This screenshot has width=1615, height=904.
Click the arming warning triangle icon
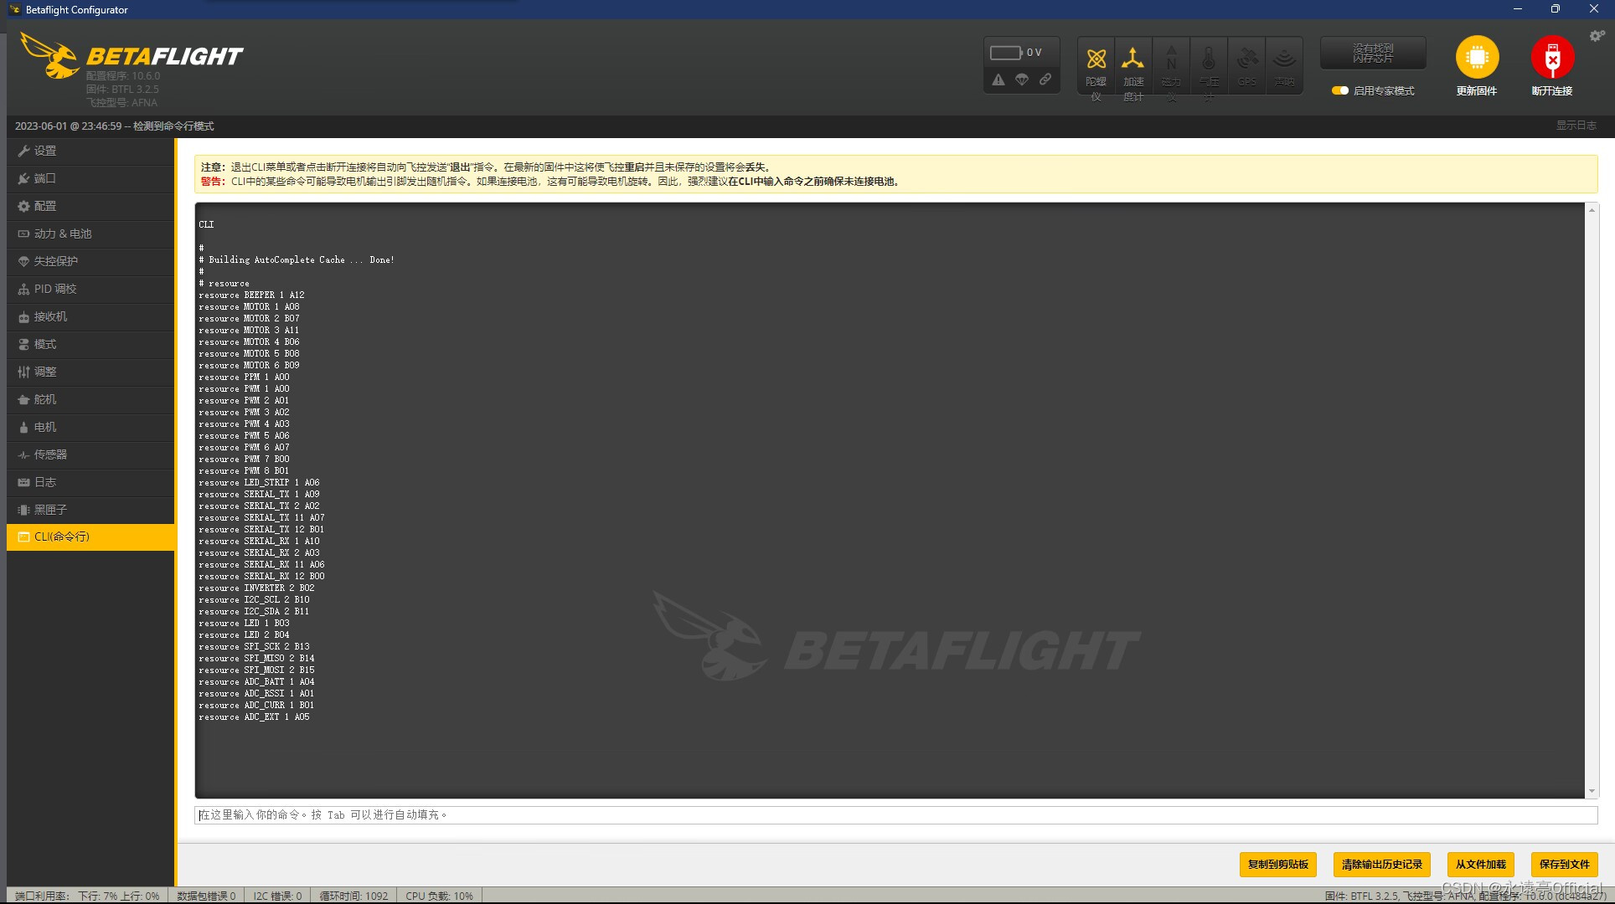pos(998,80)
